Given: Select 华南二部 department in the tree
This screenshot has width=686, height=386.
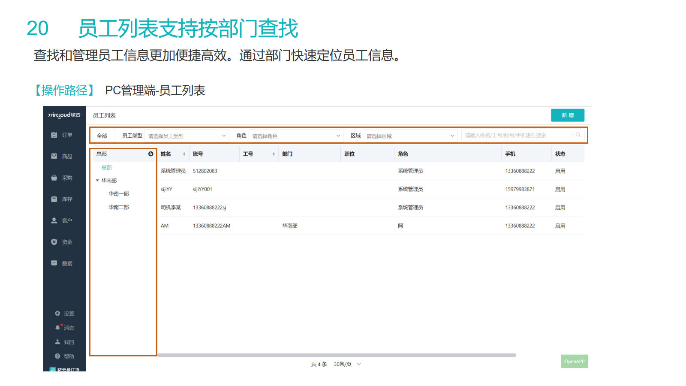Looking at the screenshot, I should click(x=119, y=207).
